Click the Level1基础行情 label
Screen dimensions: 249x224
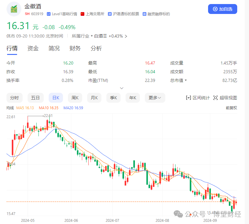coord(64,14)
